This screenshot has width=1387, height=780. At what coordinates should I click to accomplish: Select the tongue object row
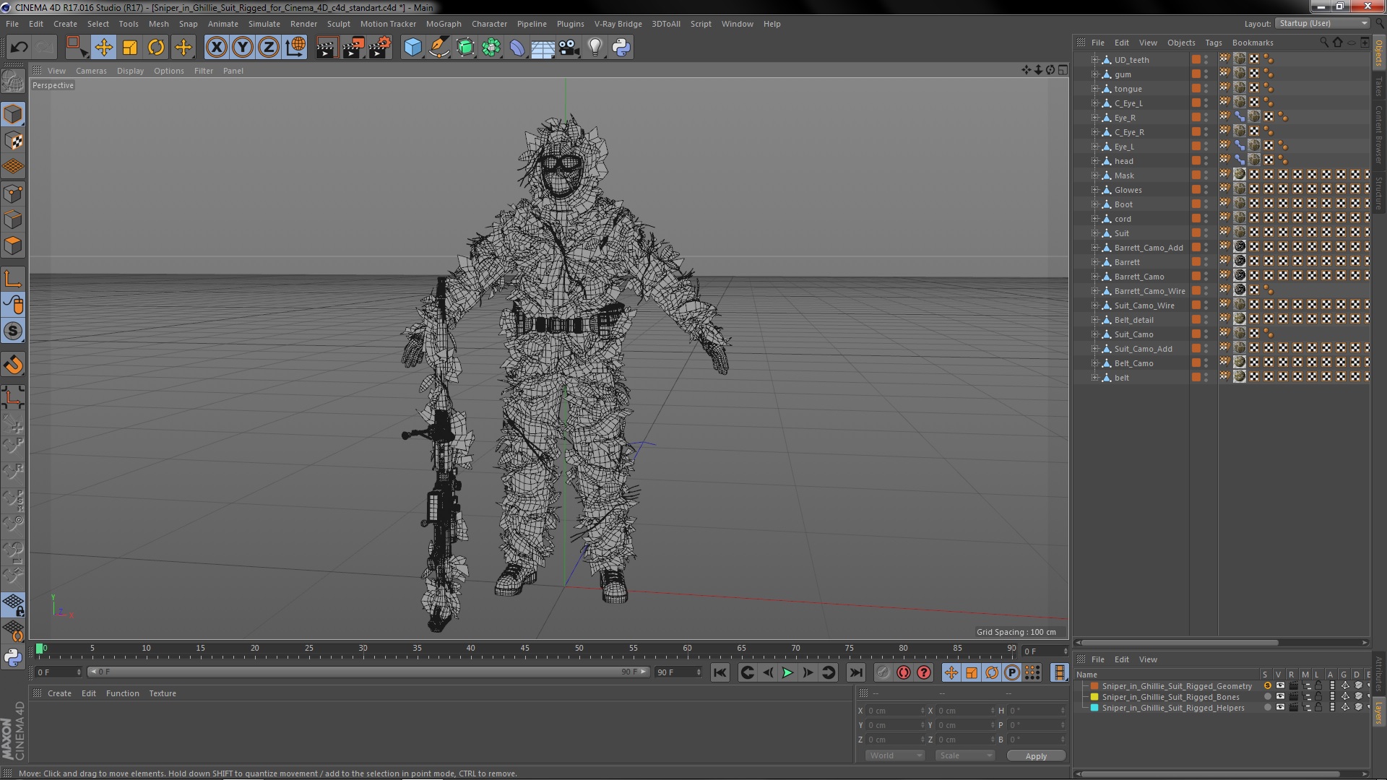(1128, 89)
